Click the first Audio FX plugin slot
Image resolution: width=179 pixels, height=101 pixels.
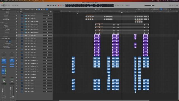[4, 59]
